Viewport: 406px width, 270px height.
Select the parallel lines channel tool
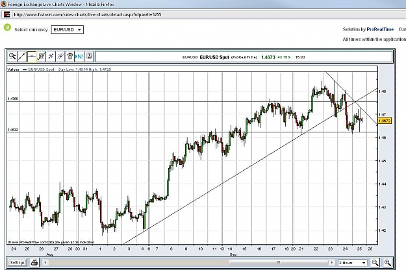click(x=60, y=56)
